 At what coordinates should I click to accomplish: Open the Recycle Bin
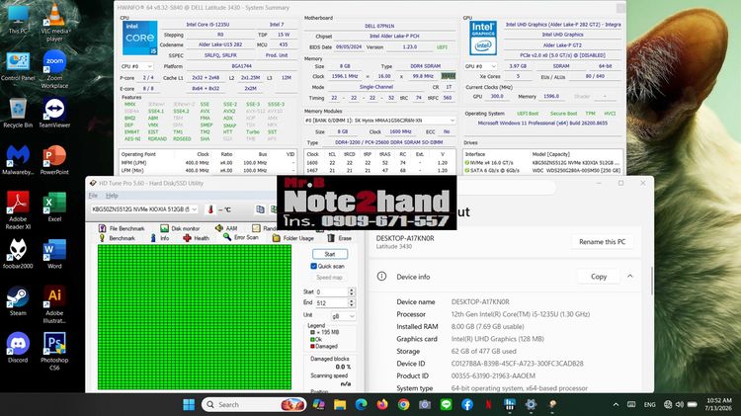(x=18, y=114)
